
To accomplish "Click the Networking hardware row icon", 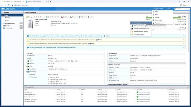I will pos(28,72).
